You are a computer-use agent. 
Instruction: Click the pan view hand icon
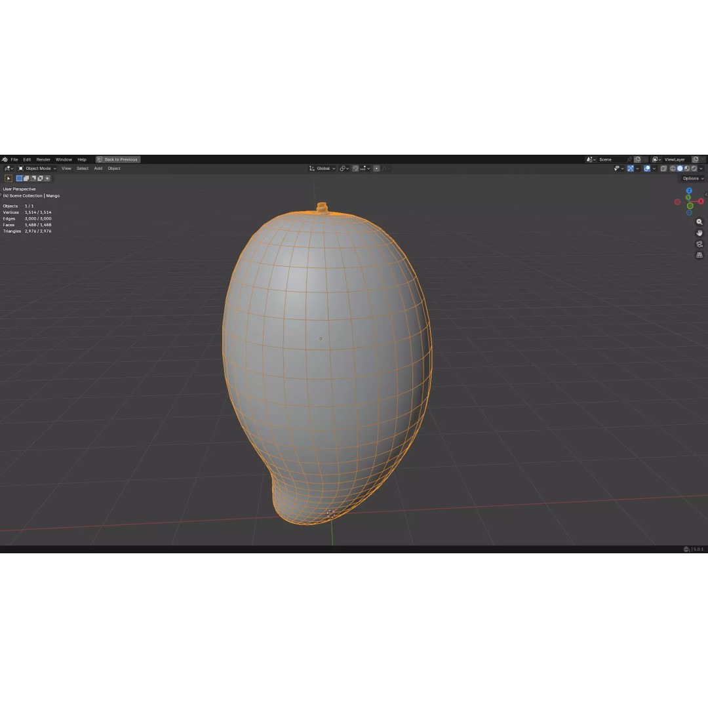[x=699, y=233]
